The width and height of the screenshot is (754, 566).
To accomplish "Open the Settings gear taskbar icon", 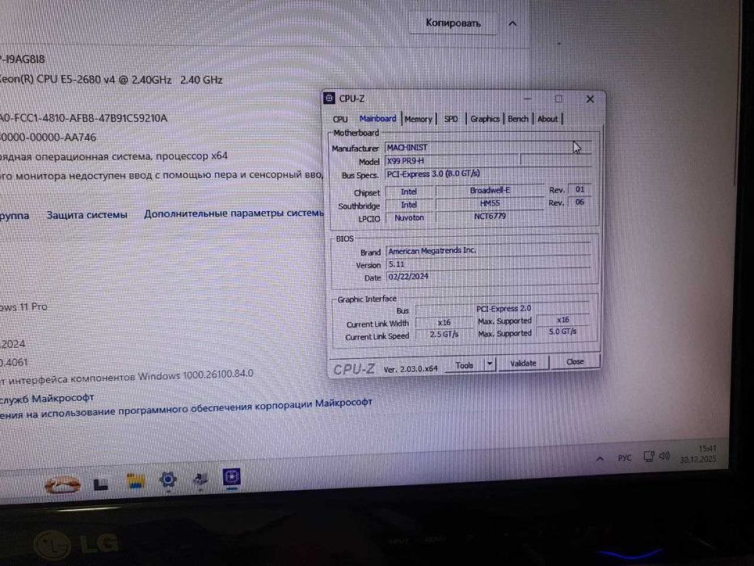I will click(168, 480).
